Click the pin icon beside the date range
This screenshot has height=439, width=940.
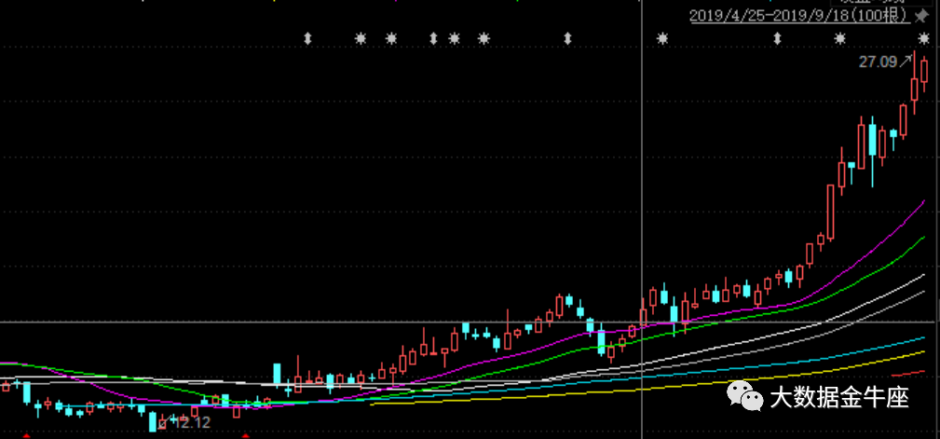pyautogui.click(x=920, y=16)
